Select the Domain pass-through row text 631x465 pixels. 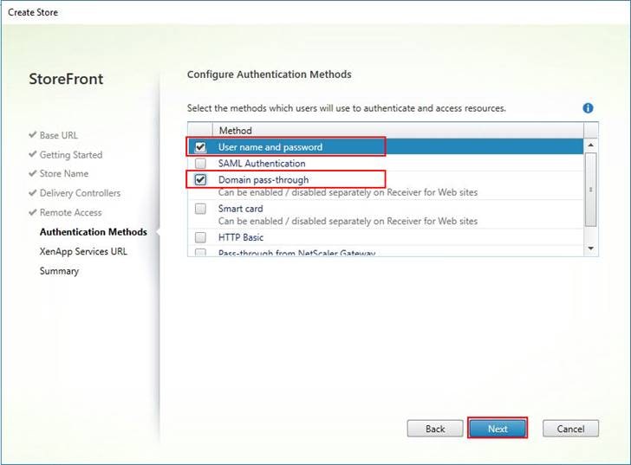tap(263, 180)
